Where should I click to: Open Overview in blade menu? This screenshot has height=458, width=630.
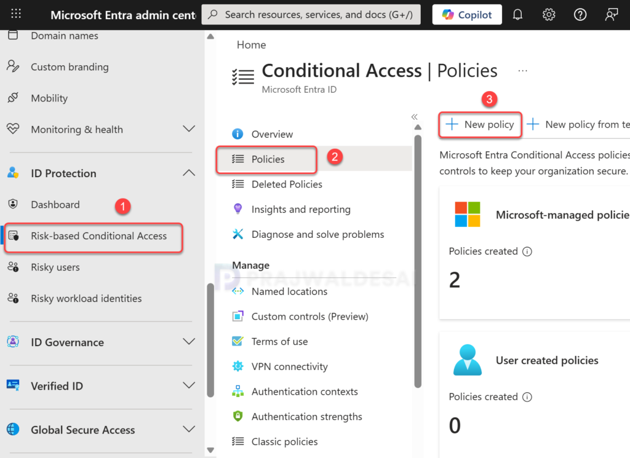click(x=272, y=135)
